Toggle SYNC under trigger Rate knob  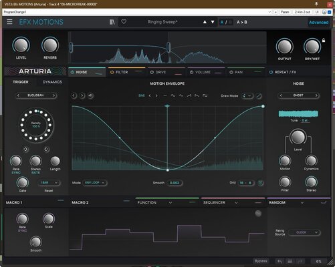(16, 173)
